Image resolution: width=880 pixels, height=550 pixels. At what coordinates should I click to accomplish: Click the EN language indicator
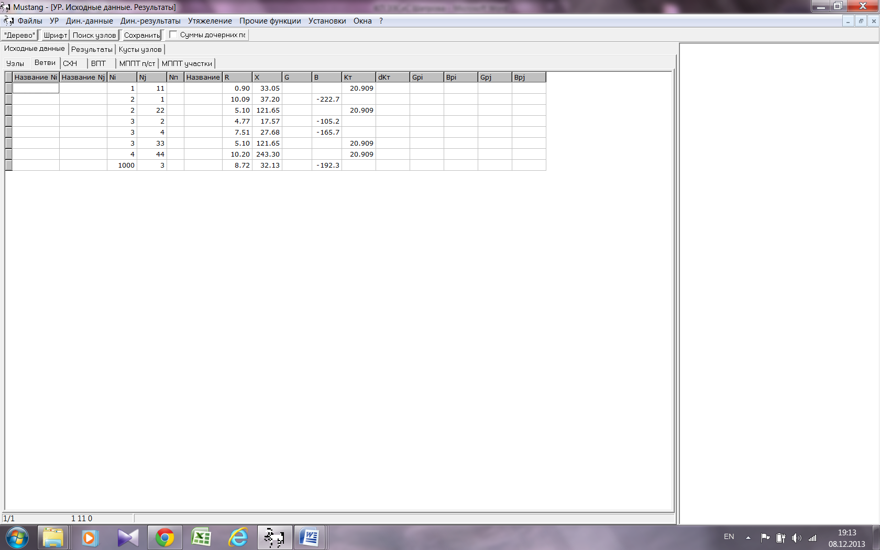[729, 537]
